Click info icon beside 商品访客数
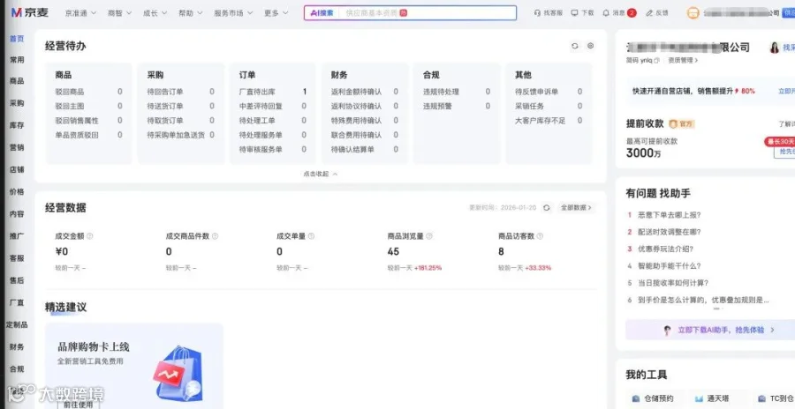The height and width of the screenshot is (409, 795). 540,236
